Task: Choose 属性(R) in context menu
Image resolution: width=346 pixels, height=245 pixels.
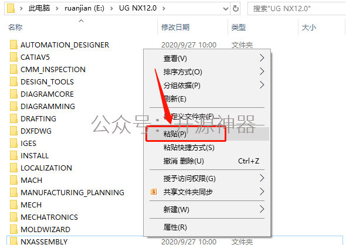Action: click(207, 227)
